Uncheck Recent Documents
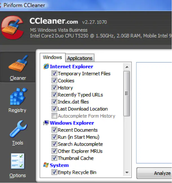The image size is (172, 183). pyautogui.click(x=54, y=130)
